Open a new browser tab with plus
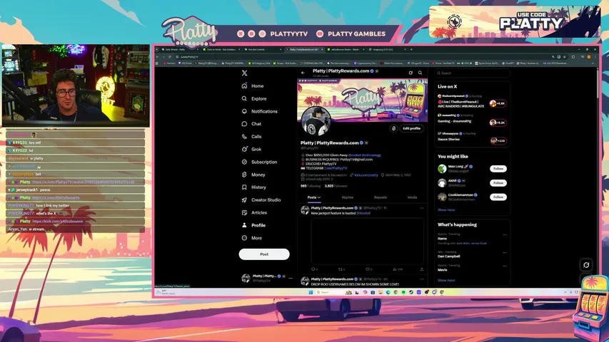The image size is (609, 342). tap(411, 50)
